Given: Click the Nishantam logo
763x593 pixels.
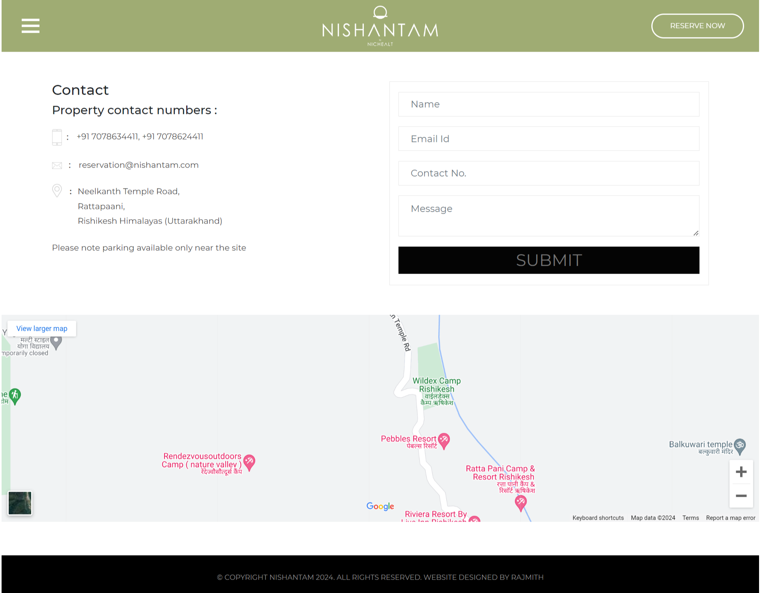Looking at the screenshot, I should 380,25.
